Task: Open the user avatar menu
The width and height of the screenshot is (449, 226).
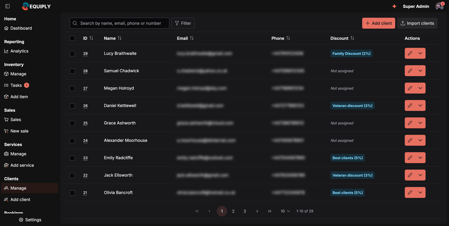Action: 439,6
